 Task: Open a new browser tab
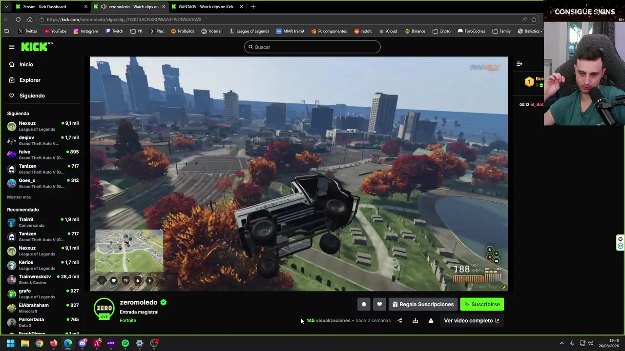pos(253,6)
